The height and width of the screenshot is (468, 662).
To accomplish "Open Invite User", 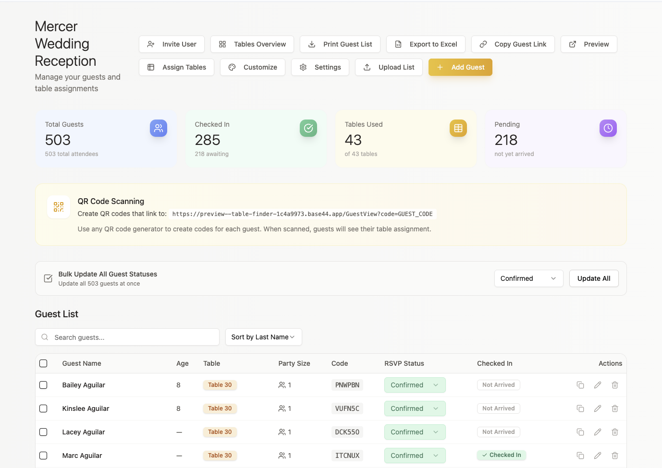I will (172, 44).
